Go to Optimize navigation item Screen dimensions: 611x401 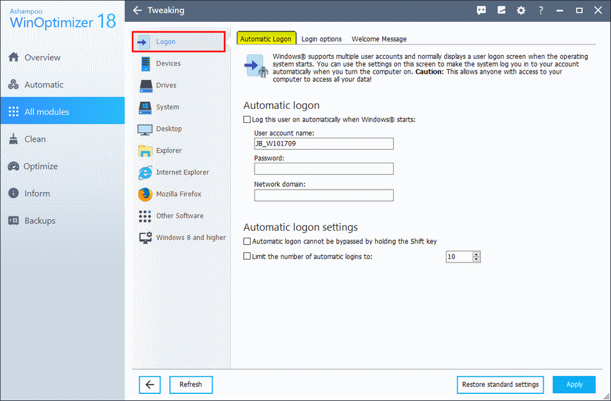(x=62, y=167)
